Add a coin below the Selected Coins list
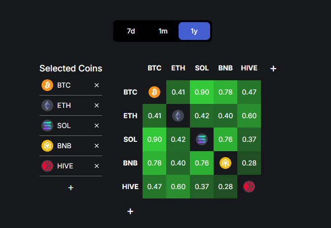Image resolution: width=331 pixels, height=228 pixels. coord(71,188)
